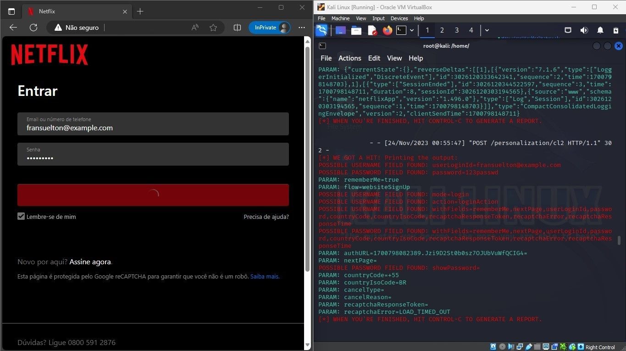626x351 pixels.
Task: Switch to Kali workspace 3
Action: pyautogui.click(x=457, y=30)
